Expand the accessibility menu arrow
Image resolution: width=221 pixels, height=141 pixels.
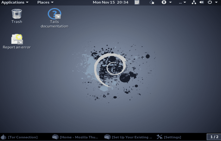170,2
